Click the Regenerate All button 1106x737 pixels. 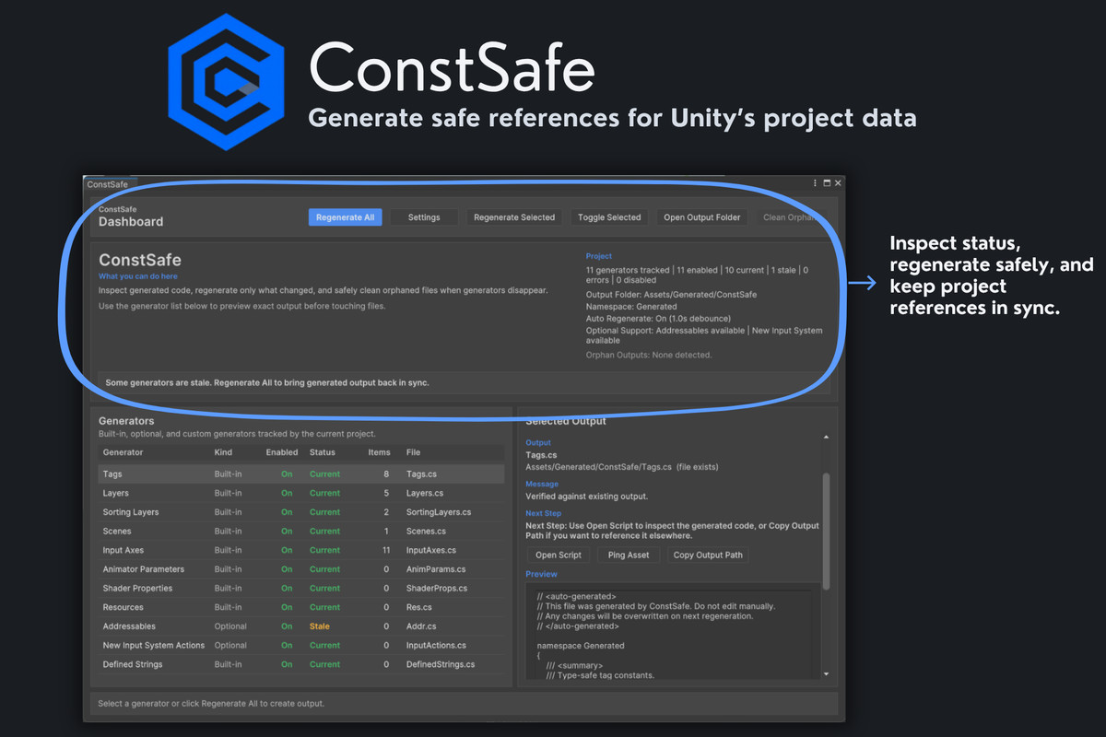tap(345, 217)
